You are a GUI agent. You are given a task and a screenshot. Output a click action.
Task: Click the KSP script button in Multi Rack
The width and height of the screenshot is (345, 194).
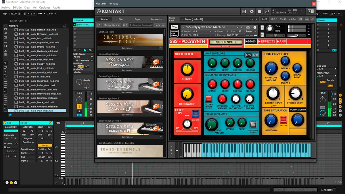(x=300, y=19)
